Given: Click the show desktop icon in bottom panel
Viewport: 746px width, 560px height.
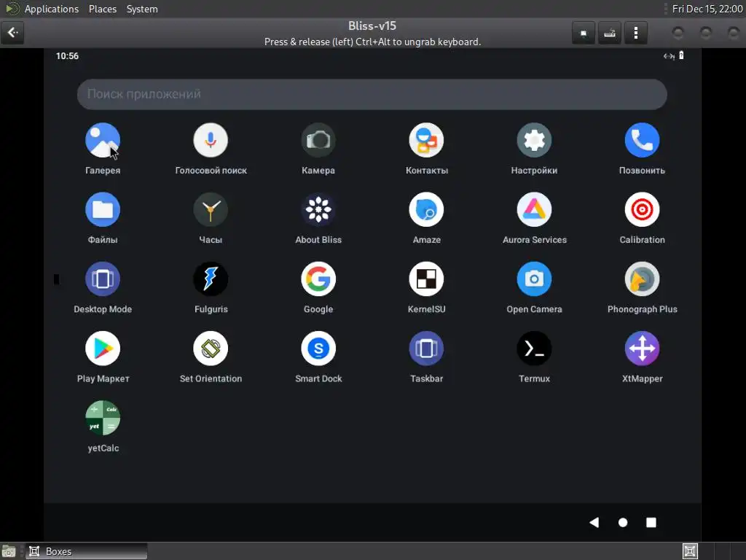Looking at the screenshot, I should point(9,551).
